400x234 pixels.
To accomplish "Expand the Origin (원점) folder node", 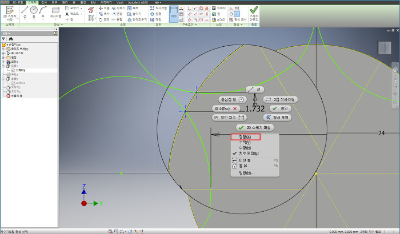I will pyautogui.click(x=3, y=57).
